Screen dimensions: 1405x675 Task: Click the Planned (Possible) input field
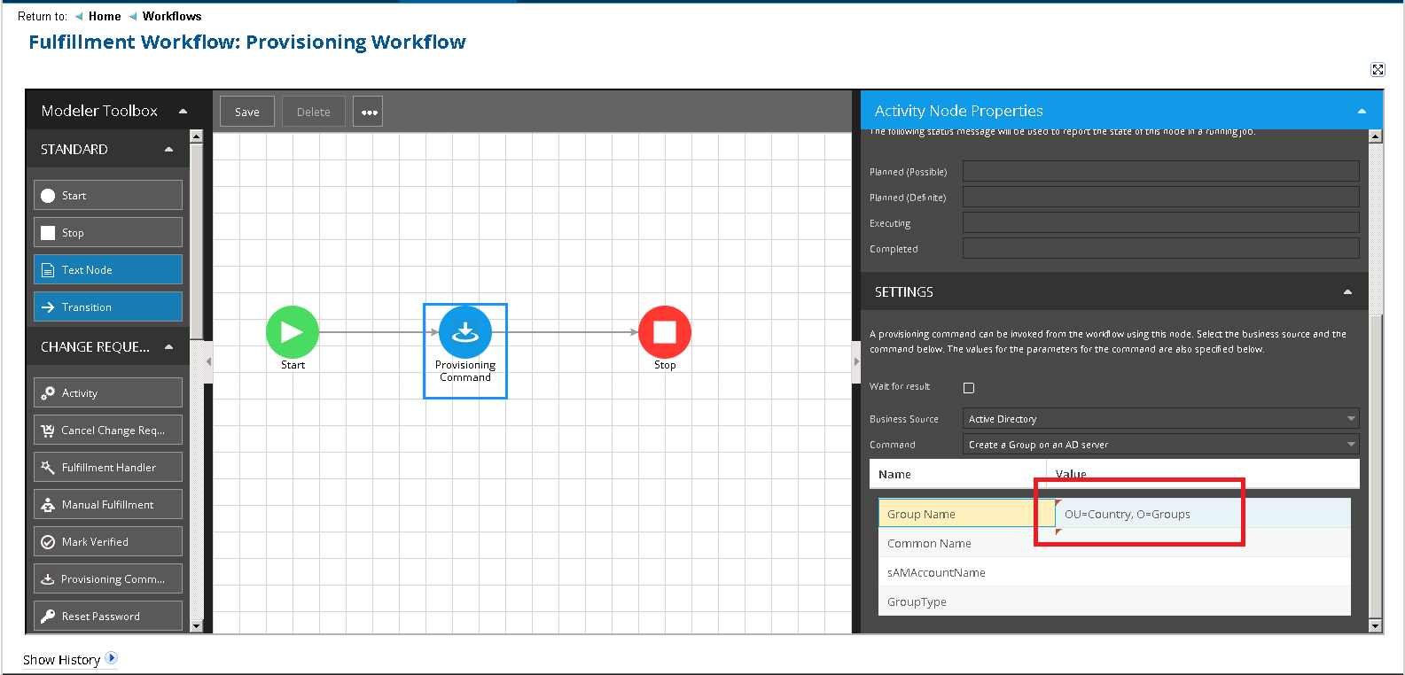coord(1159,172)
